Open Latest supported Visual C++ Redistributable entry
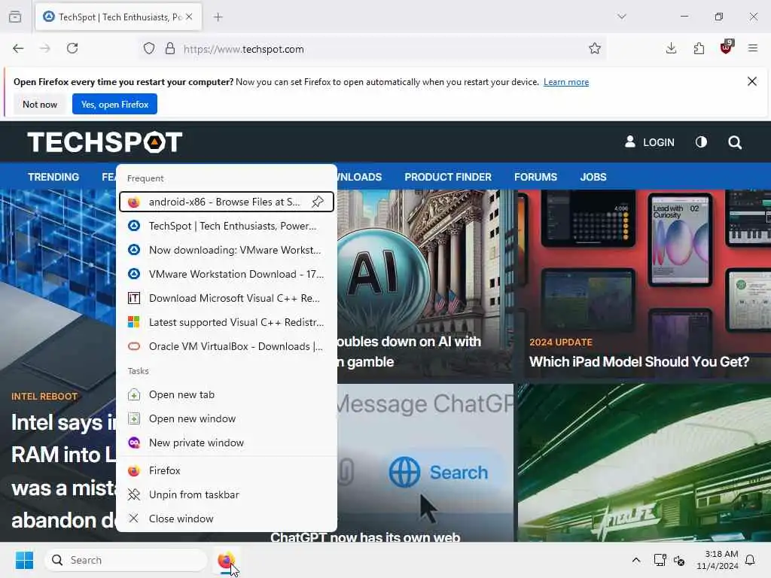 tap(226, 322)
